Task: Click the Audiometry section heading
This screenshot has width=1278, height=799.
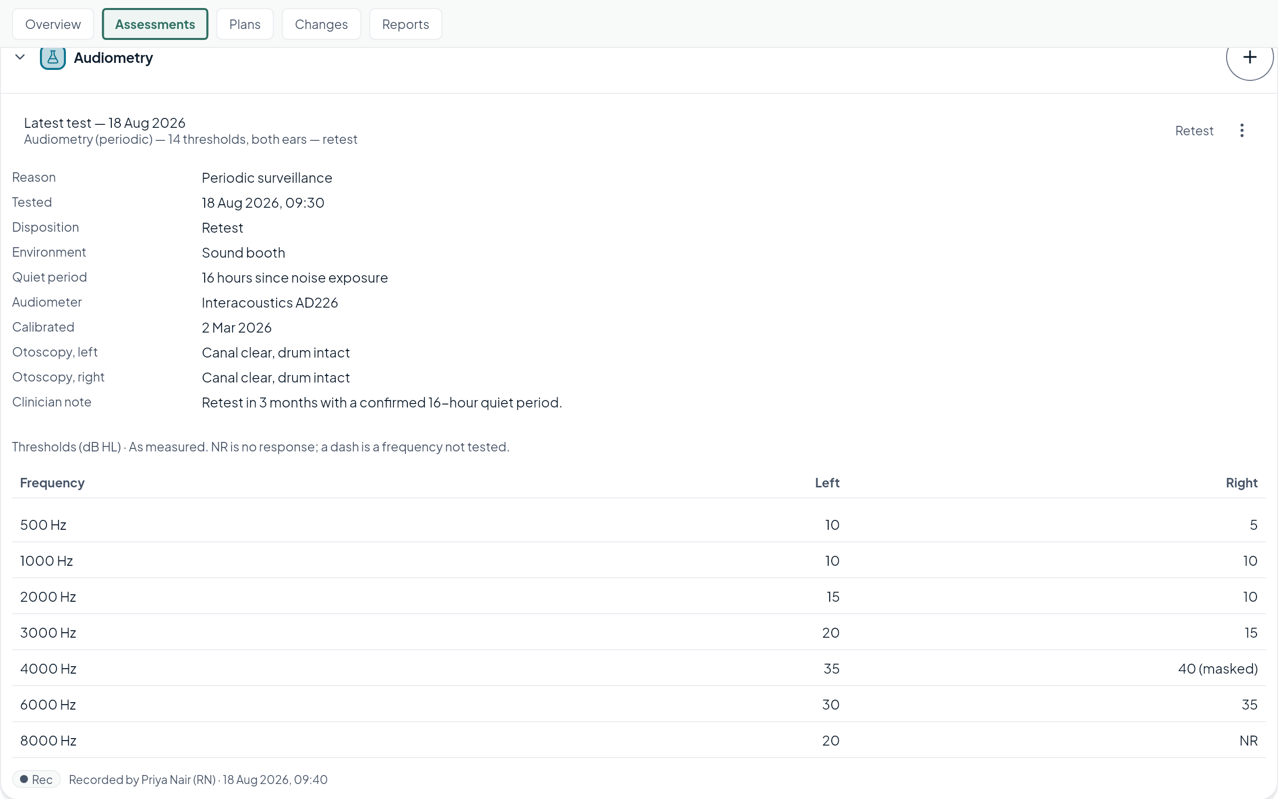Action: coord(113,57)
